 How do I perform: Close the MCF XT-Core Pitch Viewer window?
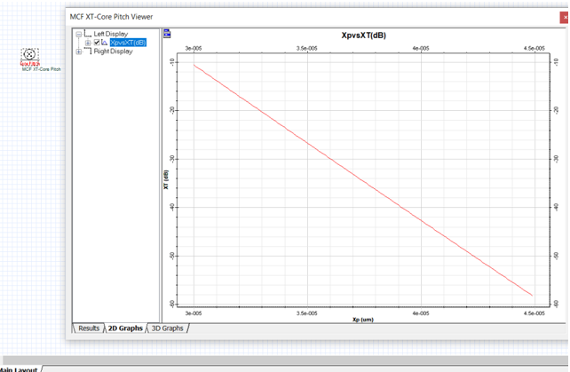pyautogui.click(x=565, y=17)
